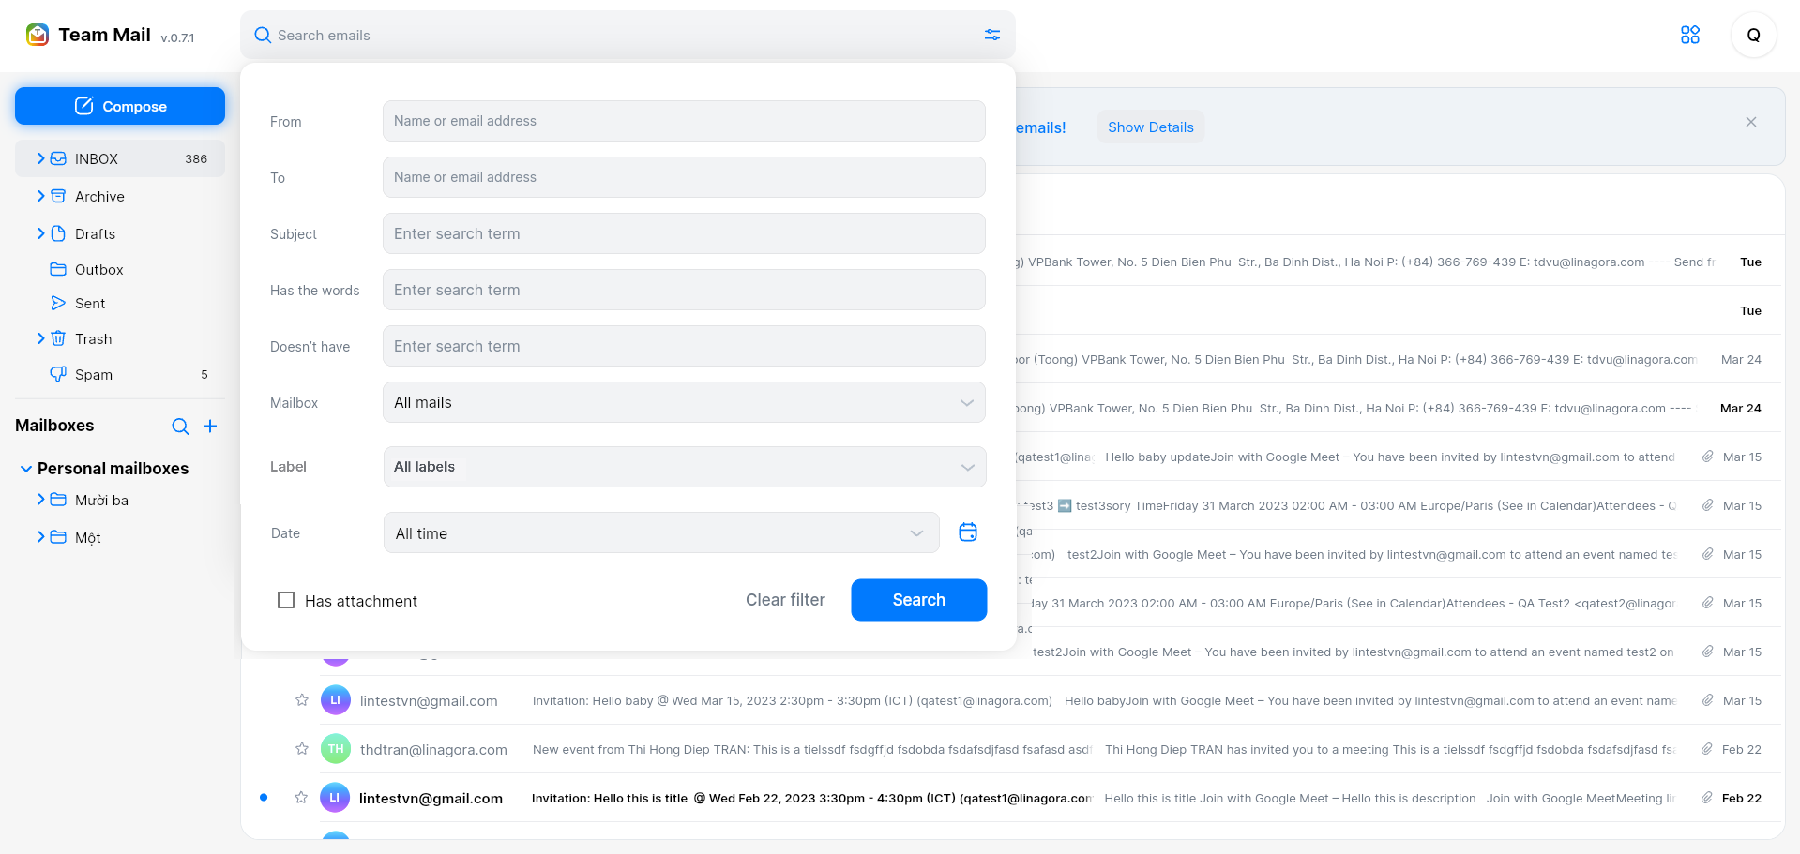This screenshot has width=1800, height=854.
Task: Click the From name or email field
Action: [683, 121]
